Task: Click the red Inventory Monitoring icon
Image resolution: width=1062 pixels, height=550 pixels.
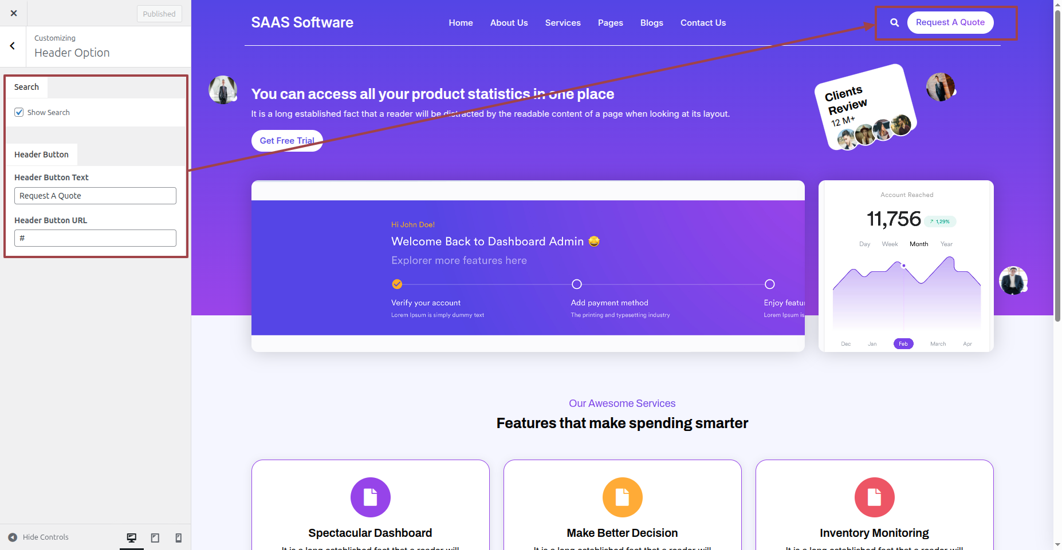Action: coord(874,497)
